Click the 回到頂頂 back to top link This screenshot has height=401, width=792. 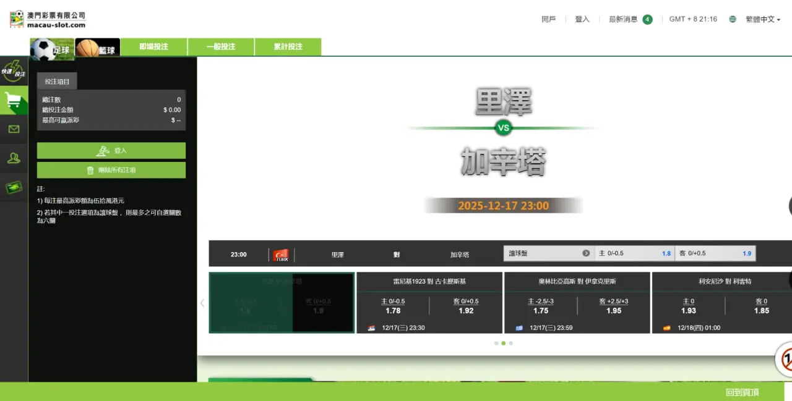pos(742,392)
